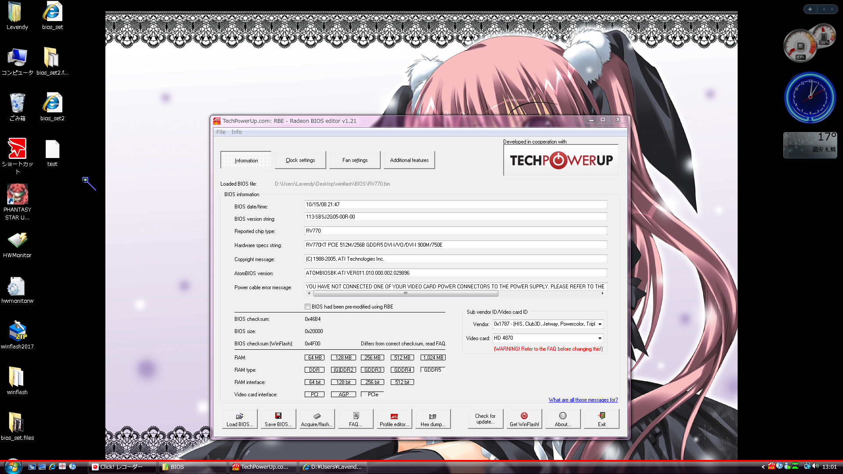Select the bios_set2 Internet Explorer file
The image size is (843, 474).
[52, 107]
